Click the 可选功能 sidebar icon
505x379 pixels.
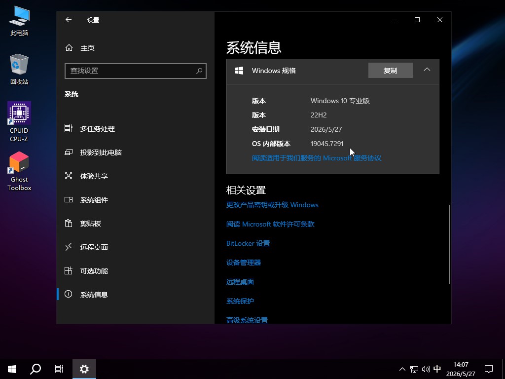68,270
